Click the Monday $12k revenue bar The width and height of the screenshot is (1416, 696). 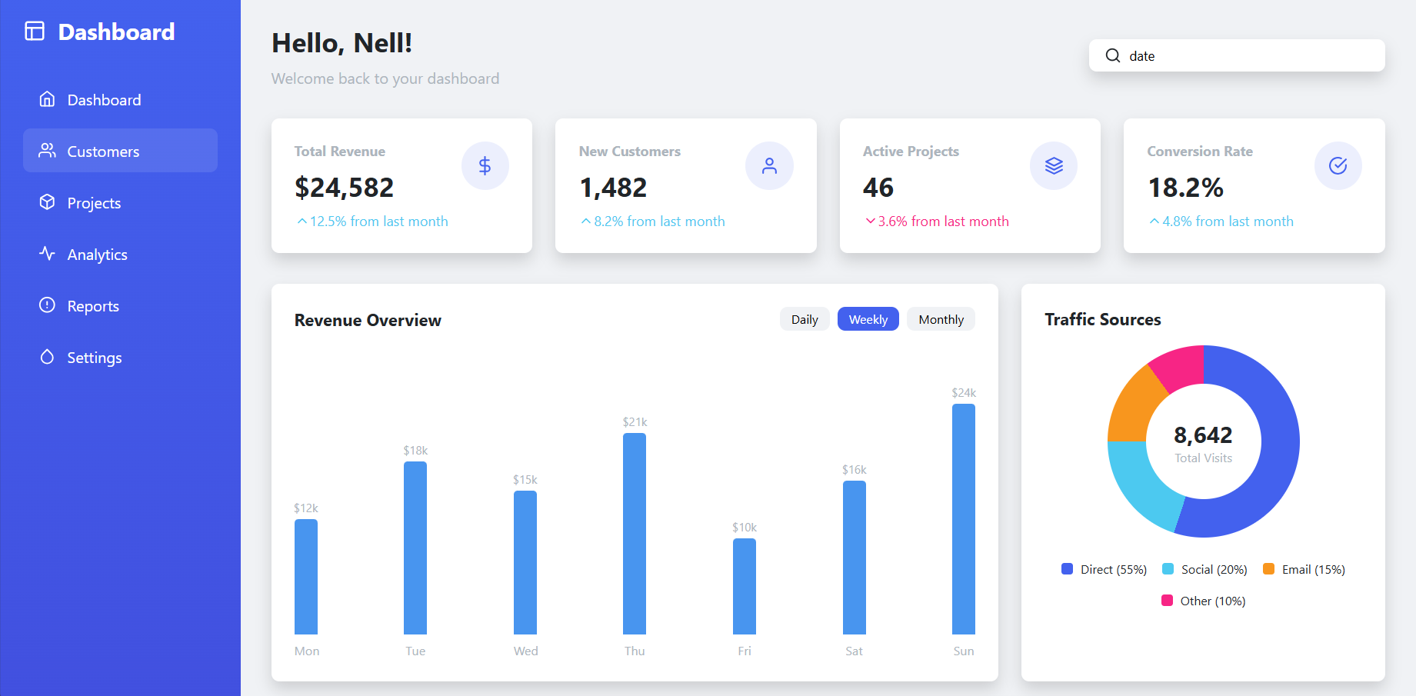[x=306, y=577]
